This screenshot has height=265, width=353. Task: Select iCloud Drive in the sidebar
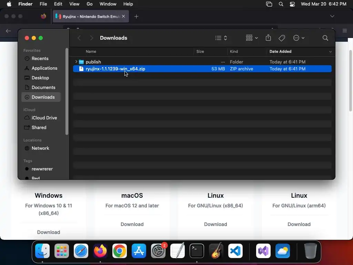pyautogui.click(x=41, y=118)
